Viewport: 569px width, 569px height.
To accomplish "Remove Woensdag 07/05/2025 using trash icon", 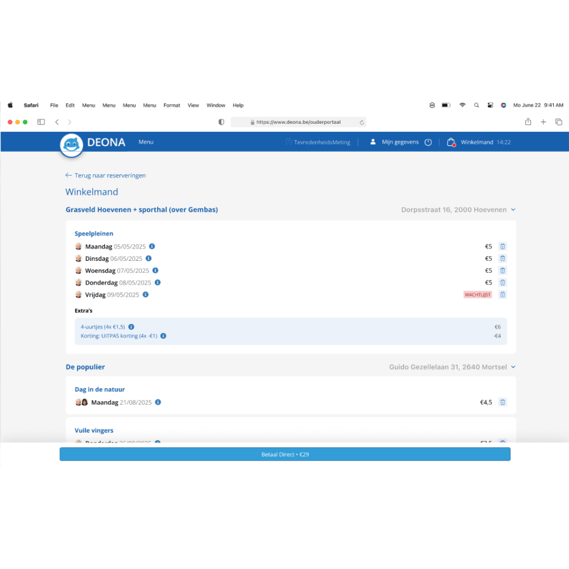I will click(503, 270).
